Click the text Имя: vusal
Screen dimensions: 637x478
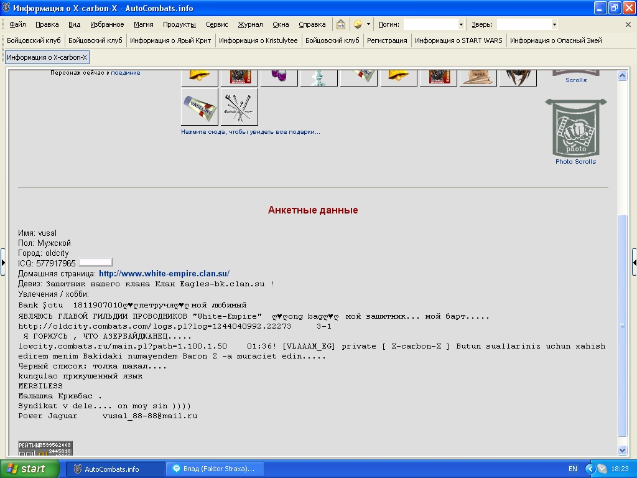tap(37, 233)
